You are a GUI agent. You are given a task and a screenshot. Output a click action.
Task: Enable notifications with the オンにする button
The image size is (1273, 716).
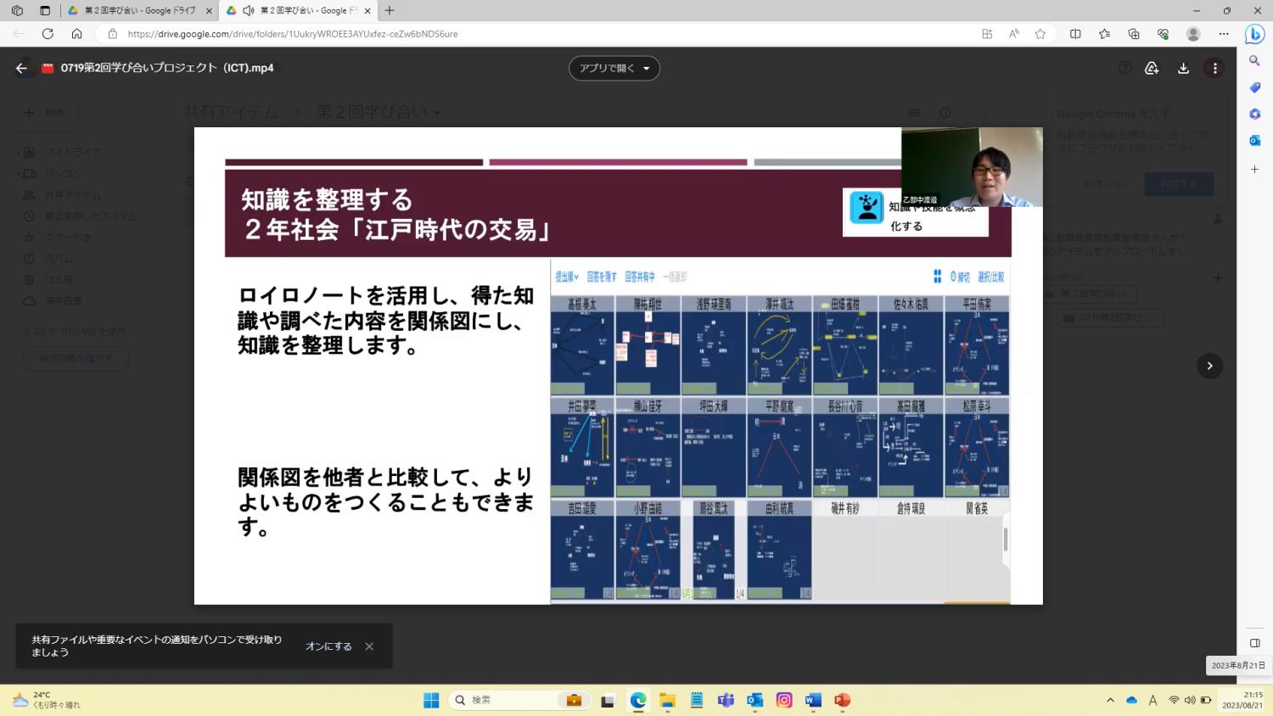[x=328, y=646]
